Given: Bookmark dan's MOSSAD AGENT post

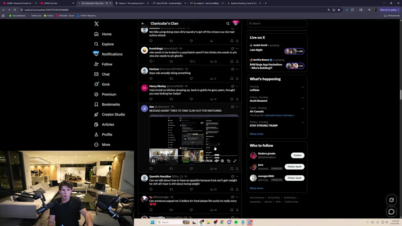Looking at the screenshot, I should 232,169.
